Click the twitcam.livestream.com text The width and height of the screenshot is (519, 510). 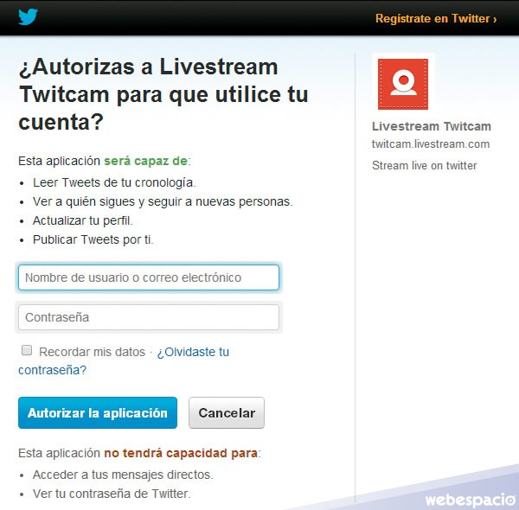click(x=431, y=144)
